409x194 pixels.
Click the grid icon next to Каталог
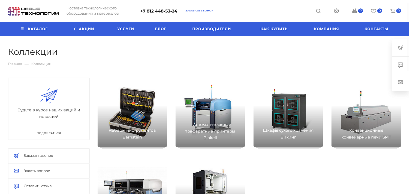[x=23, y=29]
